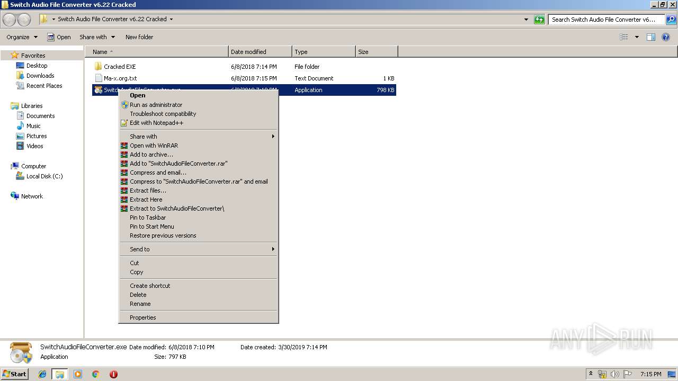Screen dimensions: 678x381
Task: Click the volume speaker tray icon
Action: [x=615, y=374]
